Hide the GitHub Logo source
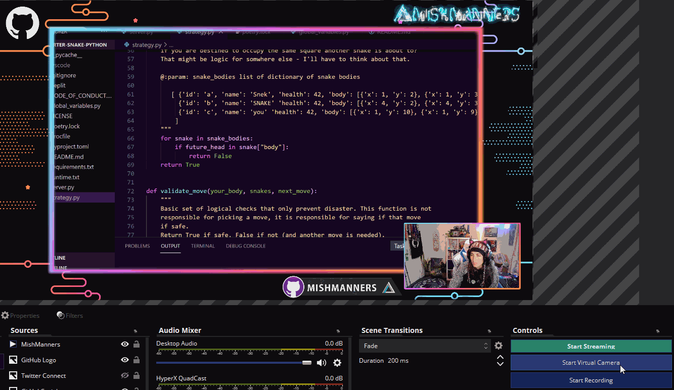The image size is (674, 390). click(x=124, y=360)
